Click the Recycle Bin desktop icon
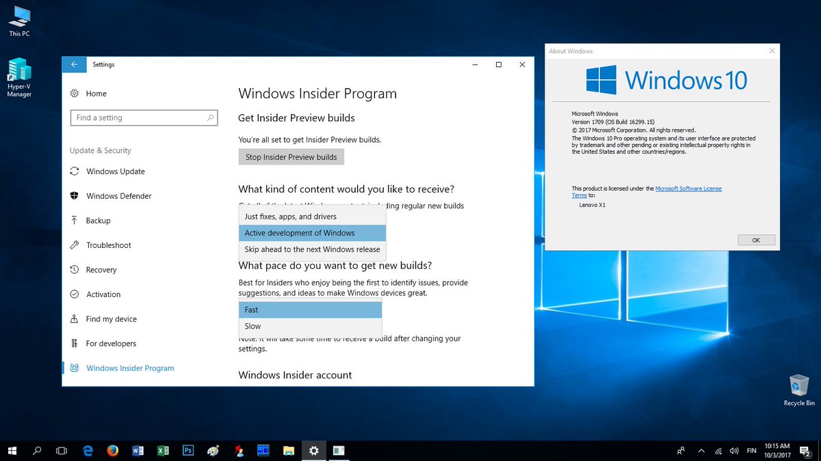This screenshot has width=821, height=461. [799, 390]
